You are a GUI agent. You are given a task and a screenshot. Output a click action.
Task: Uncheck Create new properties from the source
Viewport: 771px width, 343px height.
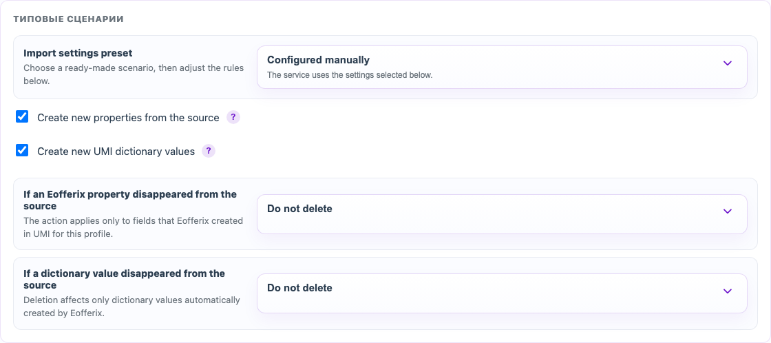22,116
